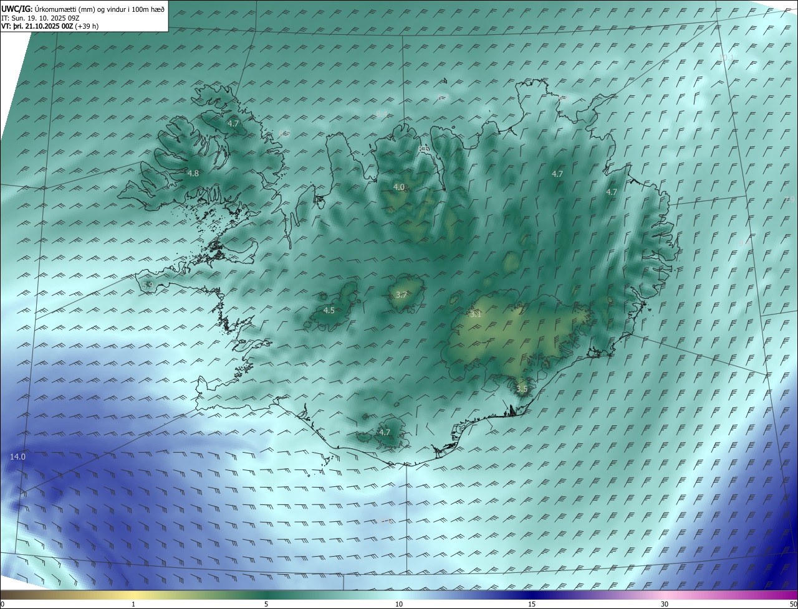Click the 5.9 value label on Snæfellsnes
The width and height of the screenshot is (798, 609).
tap(148, 285)
